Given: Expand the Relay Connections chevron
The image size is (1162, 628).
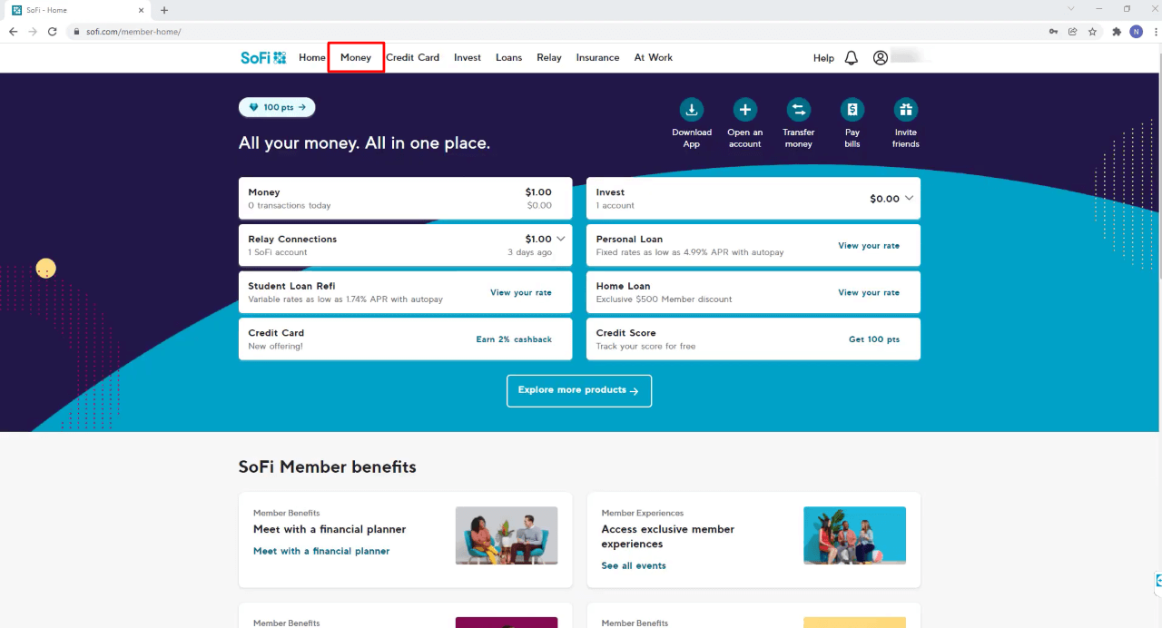Looking at the screenshot, I should [x=561, y=239].
